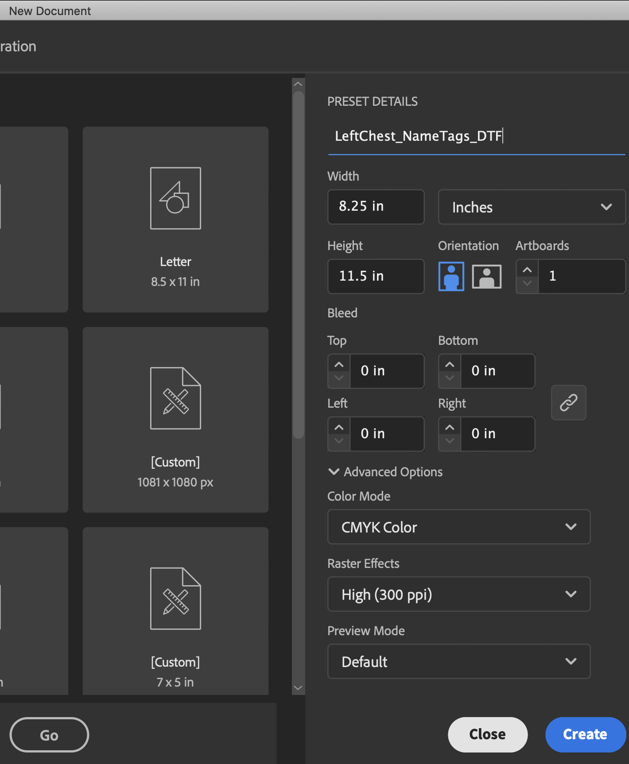The height and width of the screenshot is (764, 629).
Task: Click the Letter preset document icon
Action: [x=175, y=198]
